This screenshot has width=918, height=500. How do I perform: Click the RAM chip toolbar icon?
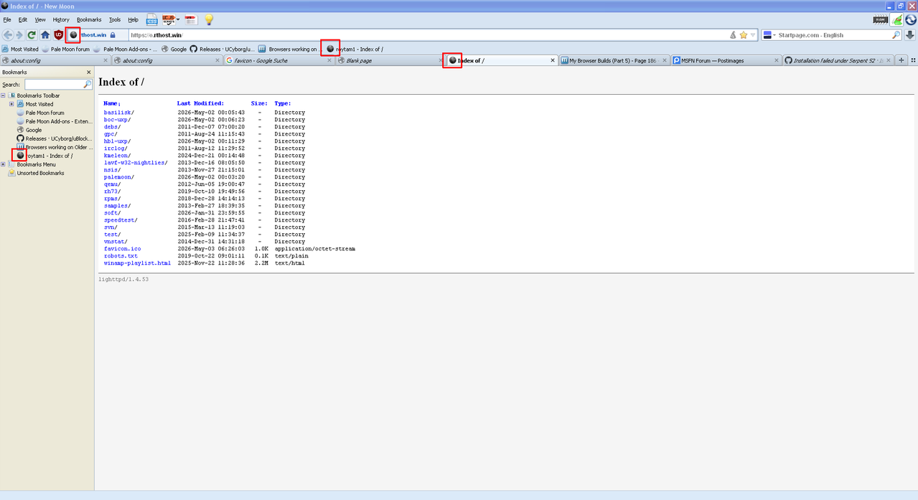click(880, 19)
